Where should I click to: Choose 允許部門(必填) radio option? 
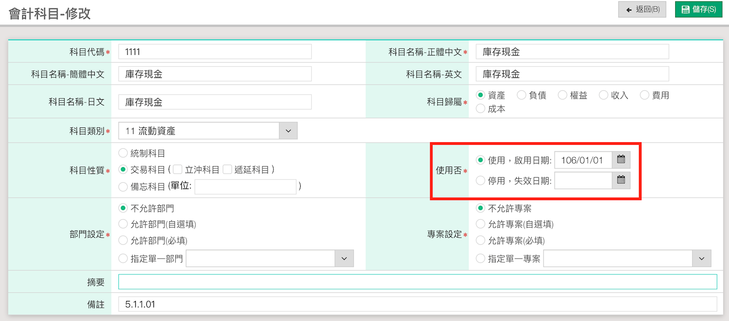click(123, 240)
